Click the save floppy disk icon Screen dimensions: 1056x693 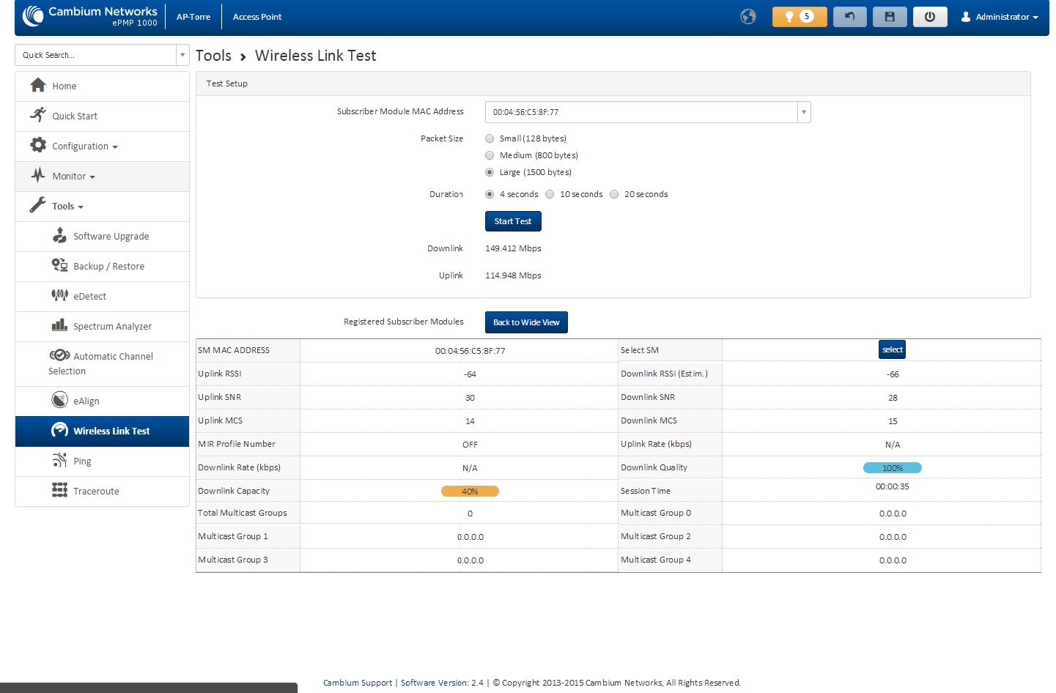(x=890, y=17)
